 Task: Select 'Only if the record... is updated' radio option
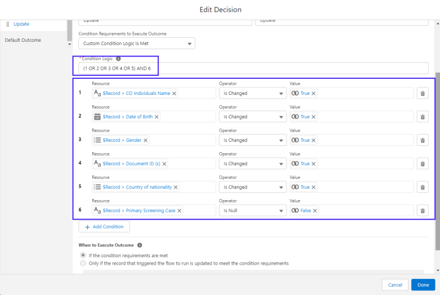83,263
